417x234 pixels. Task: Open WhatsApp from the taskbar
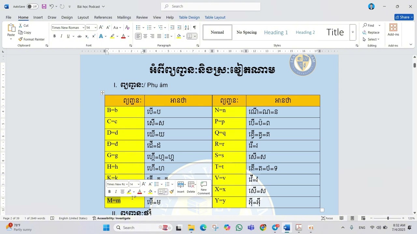tap(239, 227)
